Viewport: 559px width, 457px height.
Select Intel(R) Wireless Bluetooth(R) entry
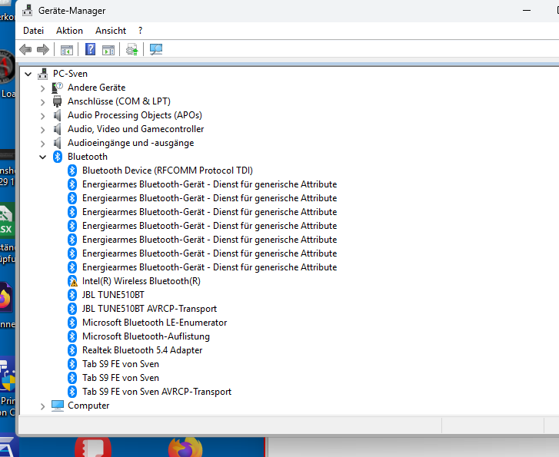coord(141,281)
